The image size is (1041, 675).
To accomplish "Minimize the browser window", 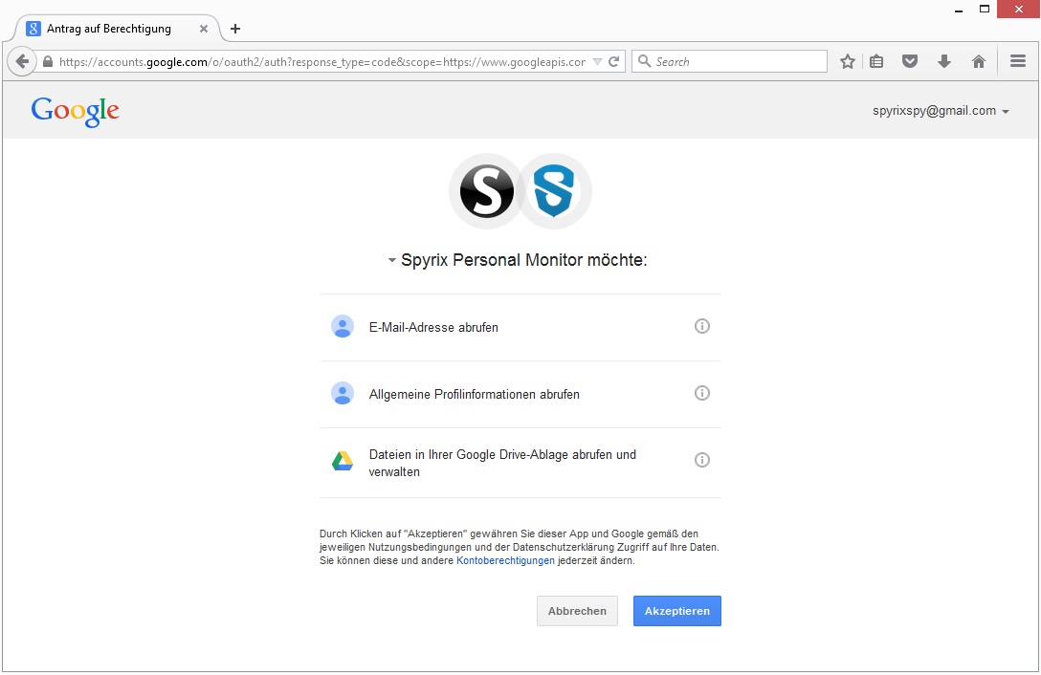I will pyautogui.click(x=959, y=10).
